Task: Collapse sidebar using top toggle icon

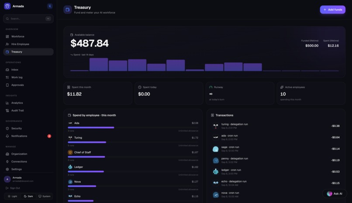Action: coord(50,6)
